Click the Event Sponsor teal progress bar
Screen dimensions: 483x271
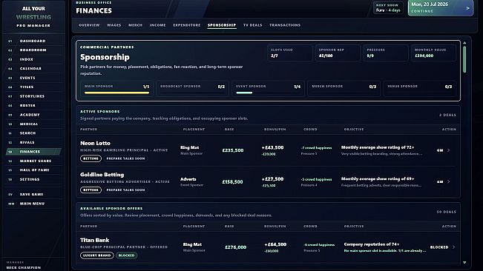point(244,93)
